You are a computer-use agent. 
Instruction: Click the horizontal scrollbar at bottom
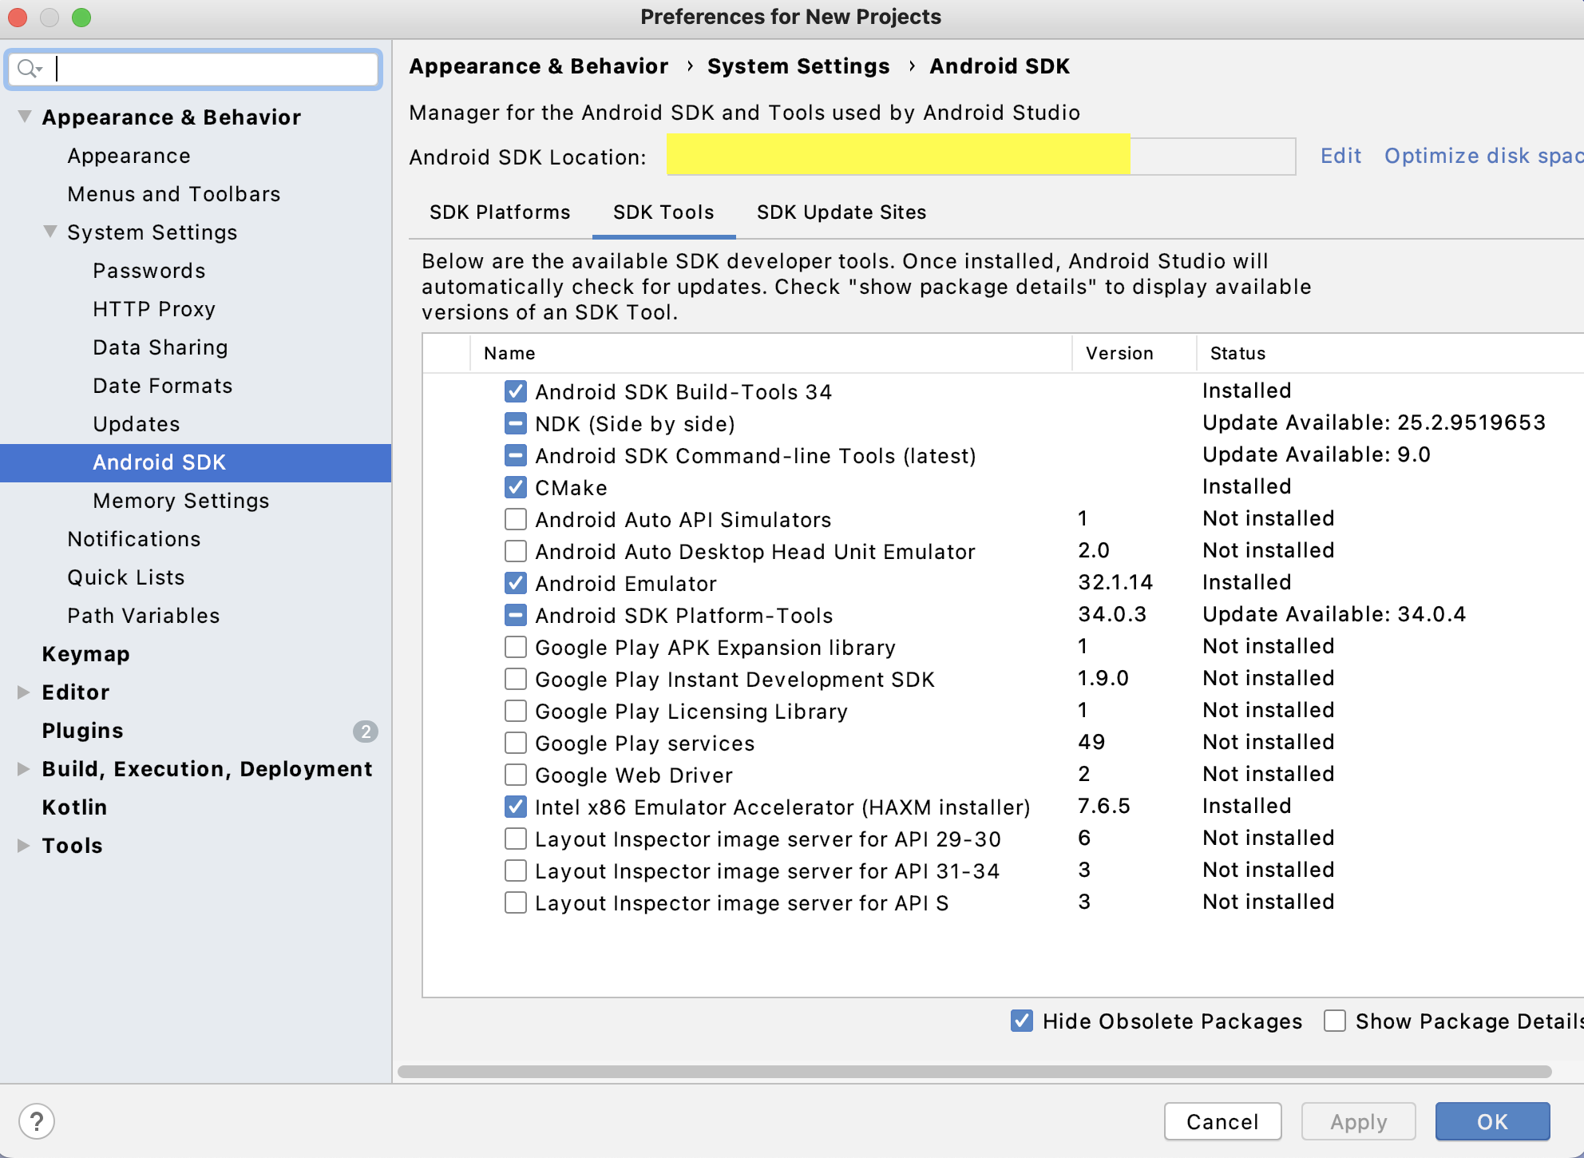(x=974, y=1072)
